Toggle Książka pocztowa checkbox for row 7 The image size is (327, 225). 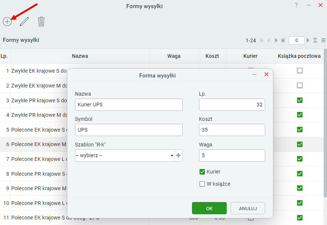300,159
